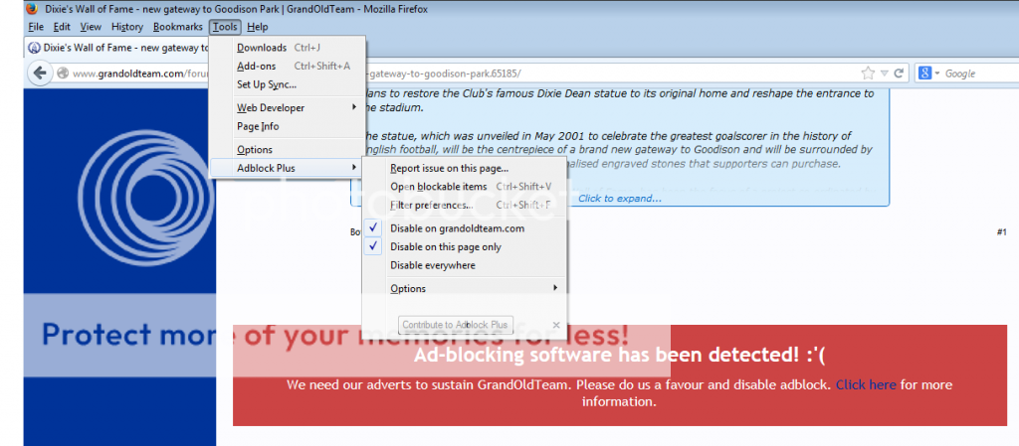This screenshot has height=446, width=1019.
Task: Choose Downloads from Tools menu
Action: click(288, 48)
